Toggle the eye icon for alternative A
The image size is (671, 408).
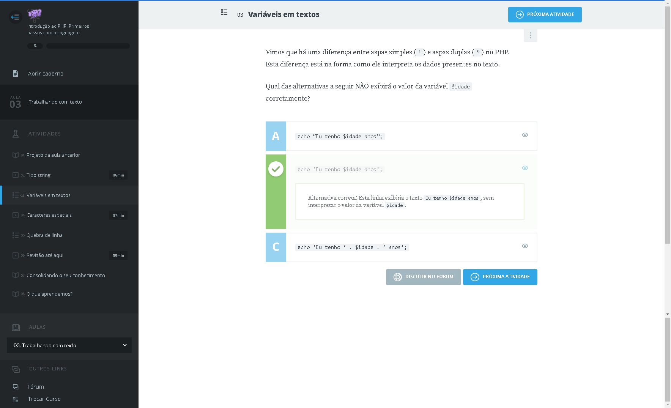point(525,135)
